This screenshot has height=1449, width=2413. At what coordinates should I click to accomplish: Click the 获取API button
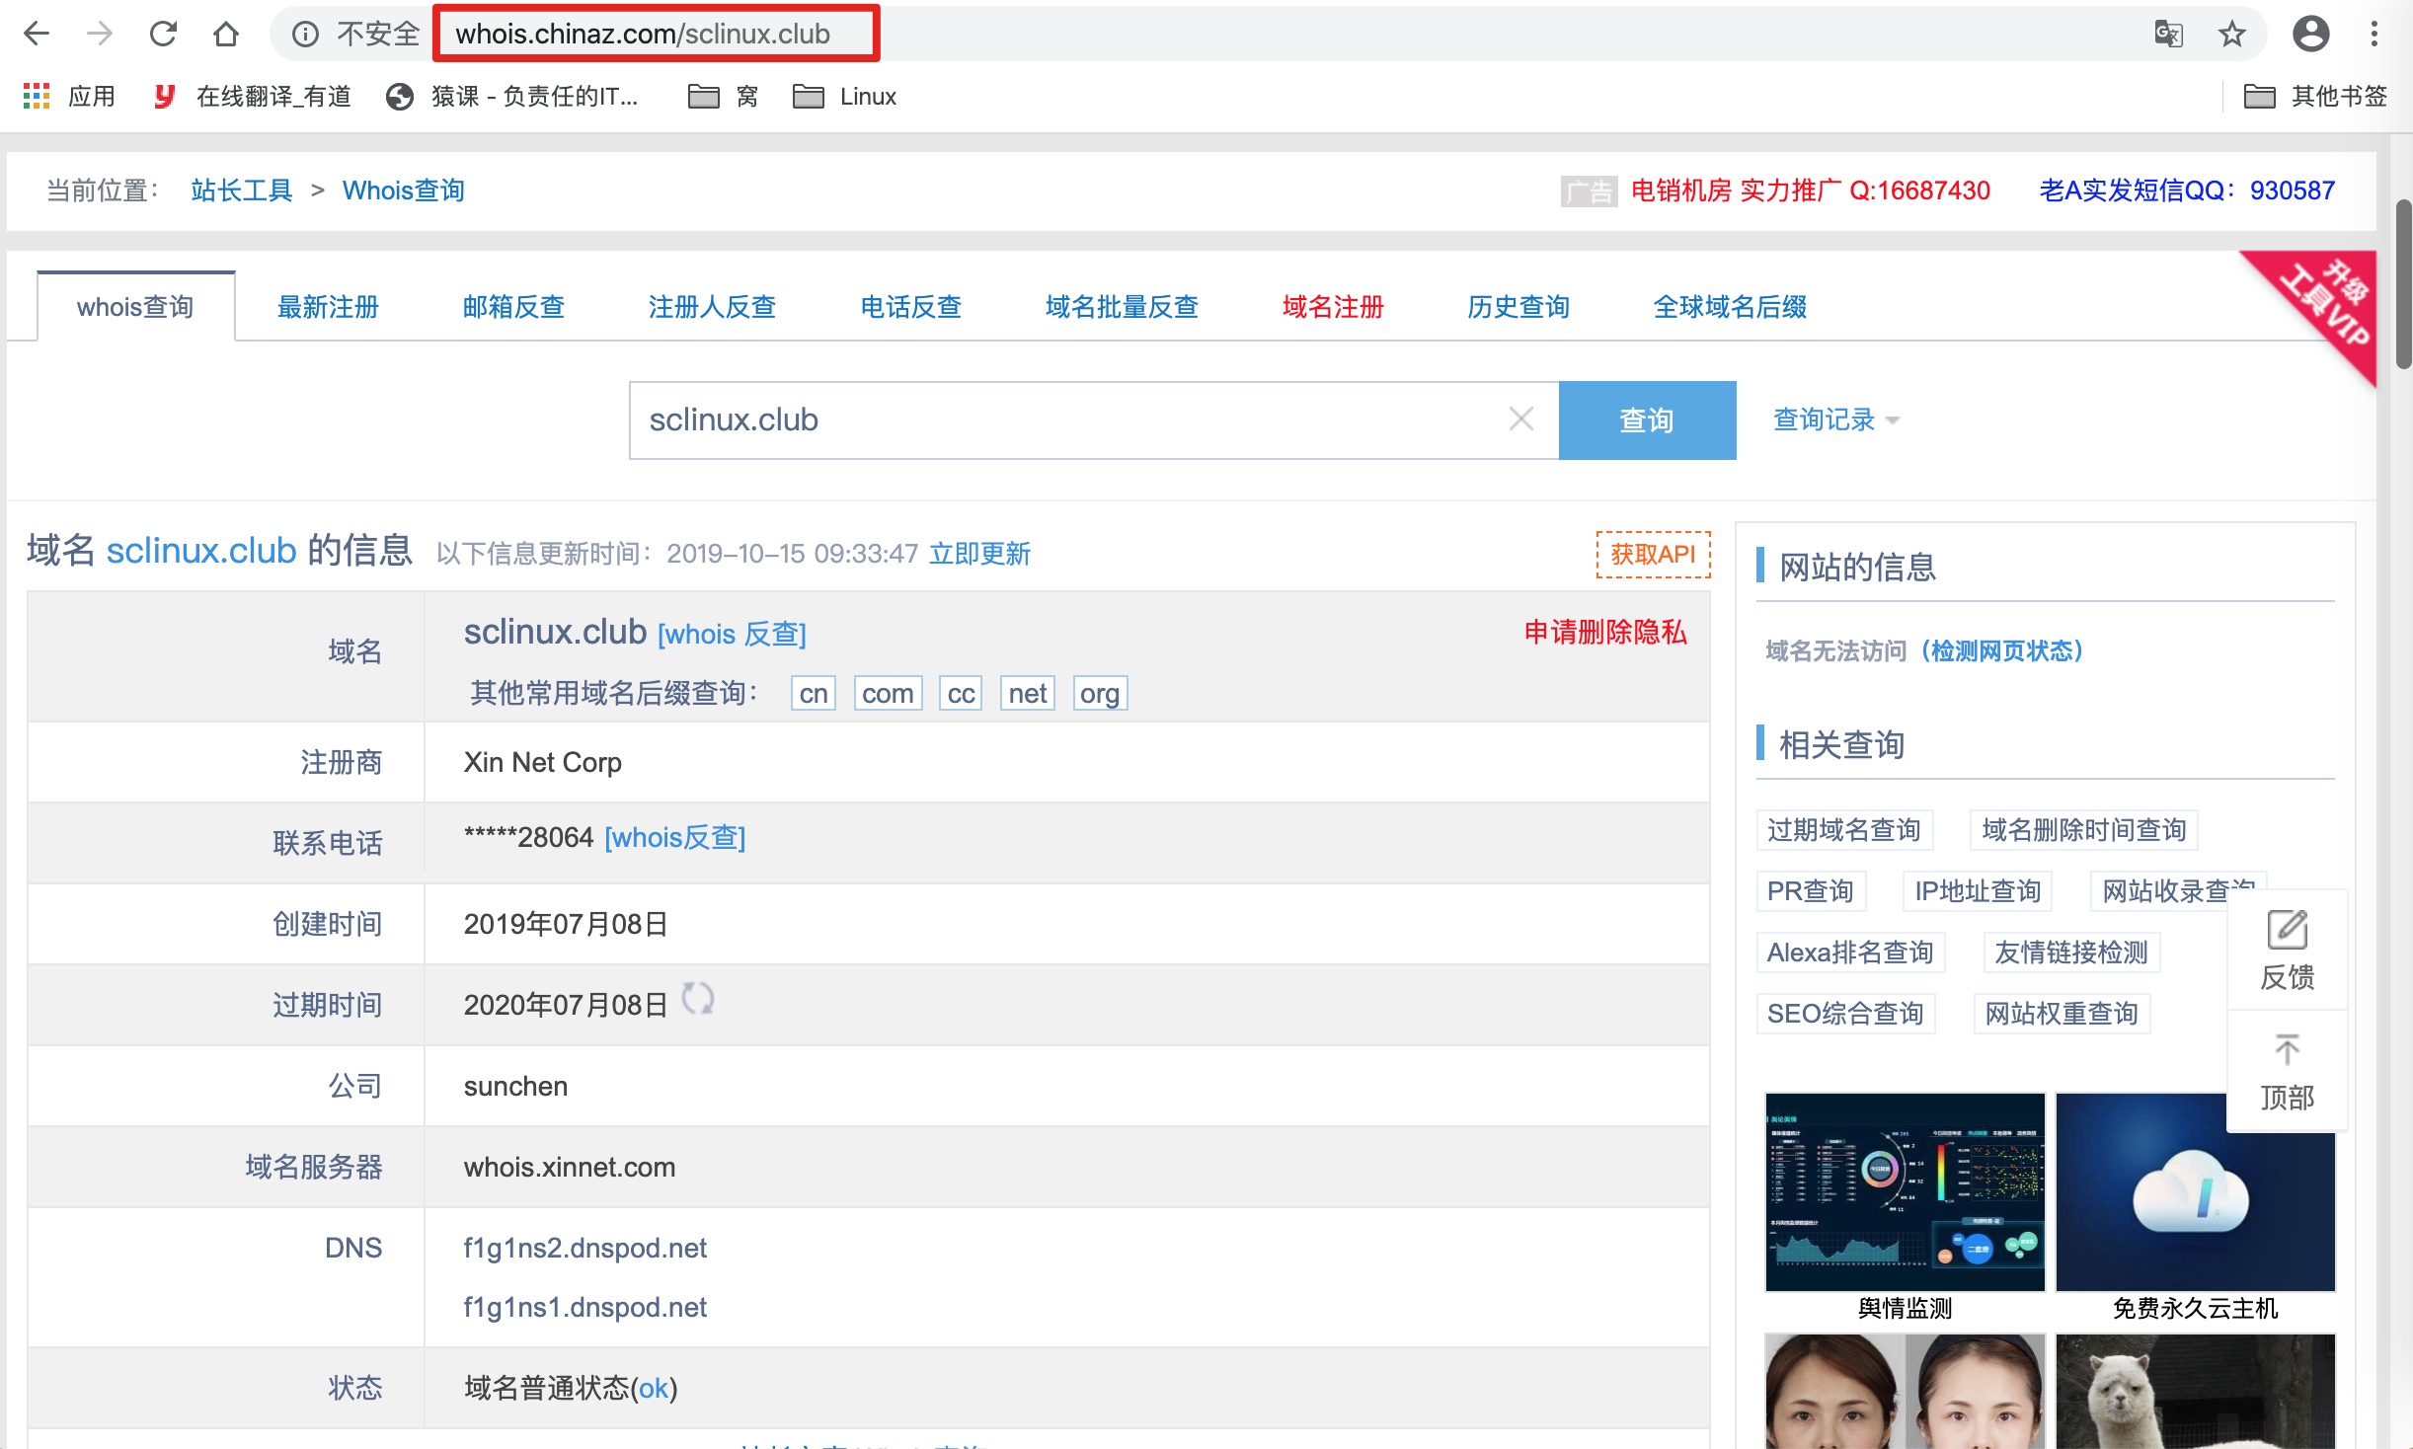[x=1652, y=554]
